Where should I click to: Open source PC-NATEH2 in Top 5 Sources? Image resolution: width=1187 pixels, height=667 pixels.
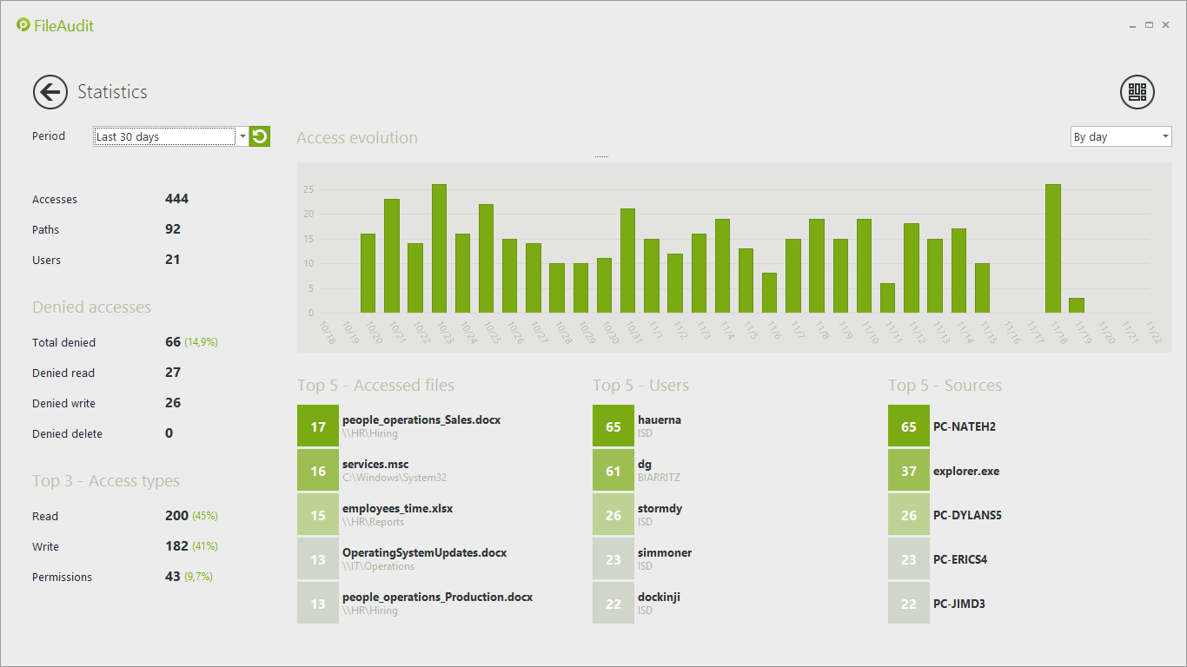[x=963, y=426]
